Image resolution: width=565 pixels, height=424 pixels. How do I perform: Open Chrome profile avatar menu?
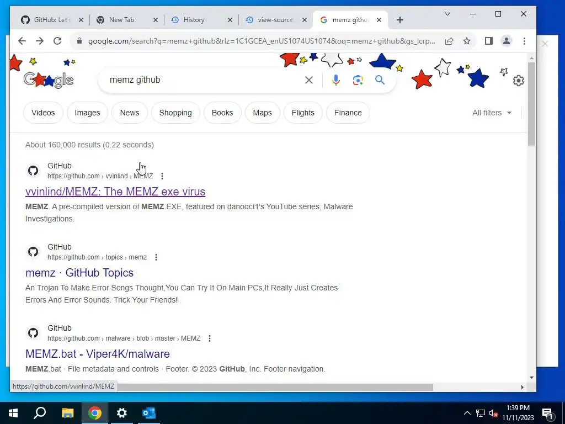tap(507, 41)
